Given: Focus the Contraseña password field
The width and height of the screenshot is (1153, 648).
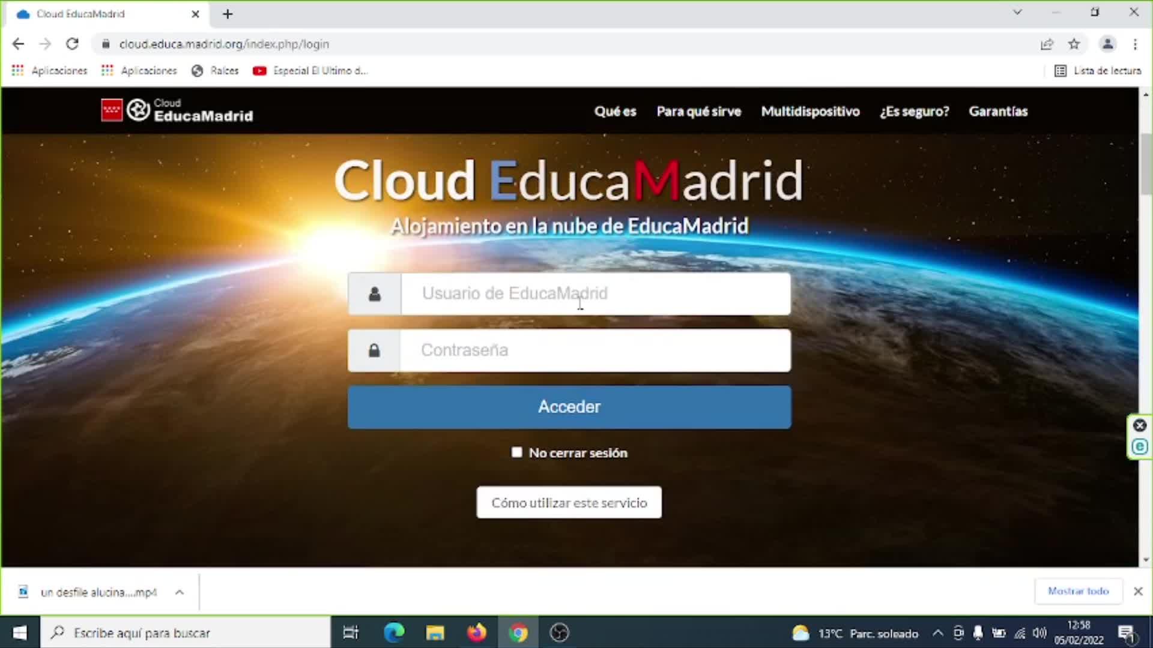Looking at the screenshot, I should (595, 350).
